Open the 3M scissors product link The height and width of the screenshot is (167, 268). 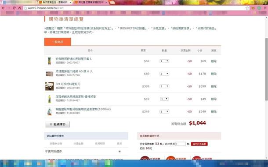pos(68,84)
